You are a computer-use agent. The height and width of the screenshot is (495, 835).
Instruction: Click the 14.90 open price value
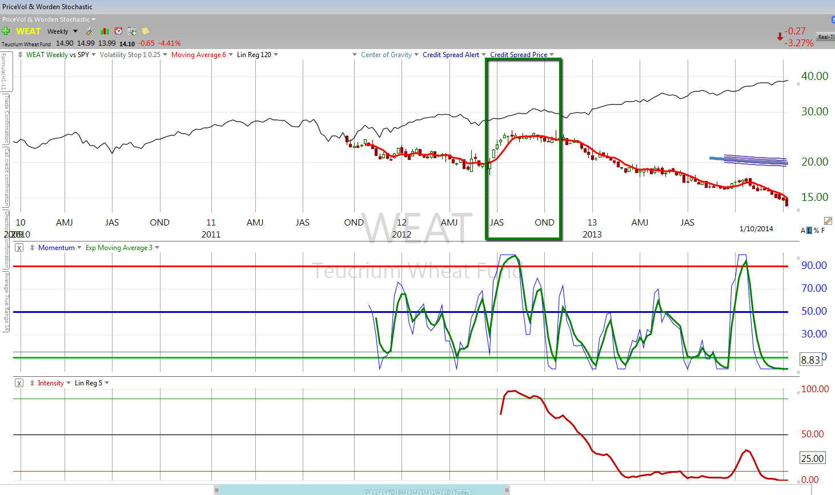[65, 43]
